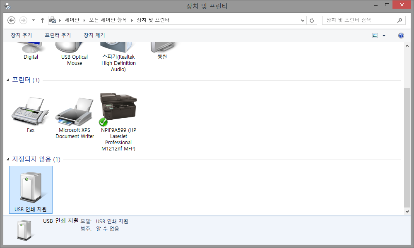Click 장치 추가 in the toolbar

click(22, 35)
